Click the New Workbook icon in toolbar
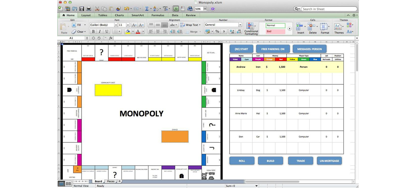The height and width of the screenshot is (188, 416). (x=61, y=9)
